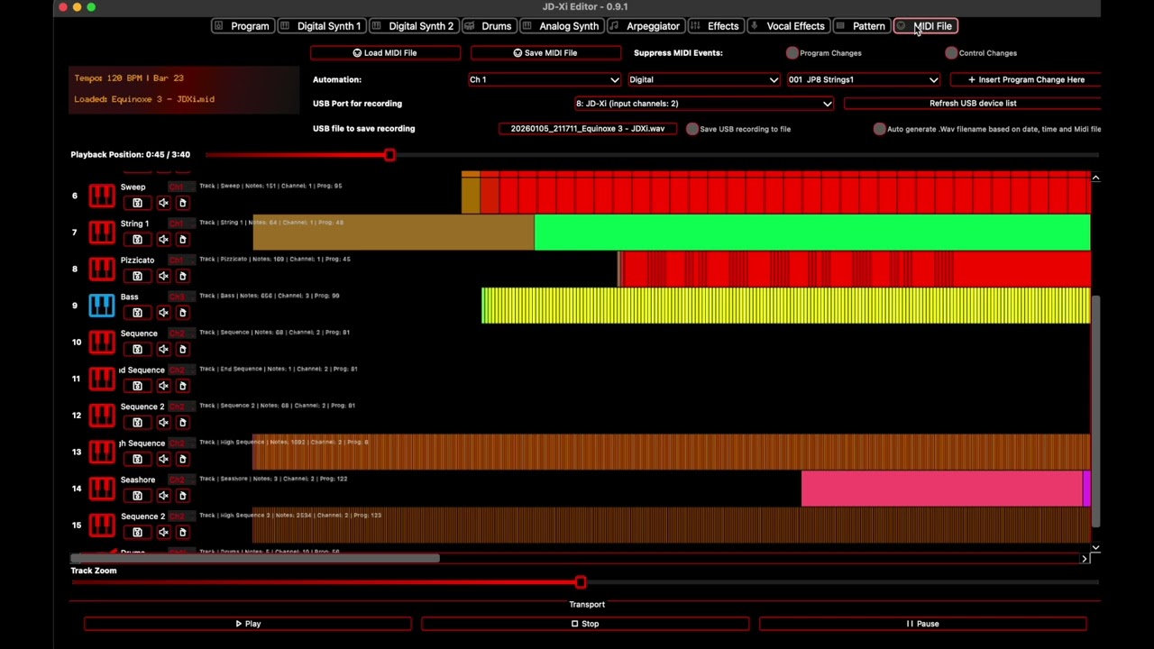
Task: Click the Load MIDI File button
Action: click(x=385, y=53)
